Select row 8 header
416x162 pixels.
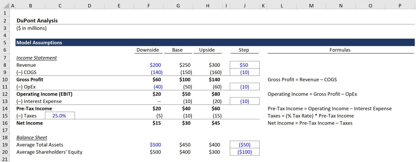pos(5,65)
